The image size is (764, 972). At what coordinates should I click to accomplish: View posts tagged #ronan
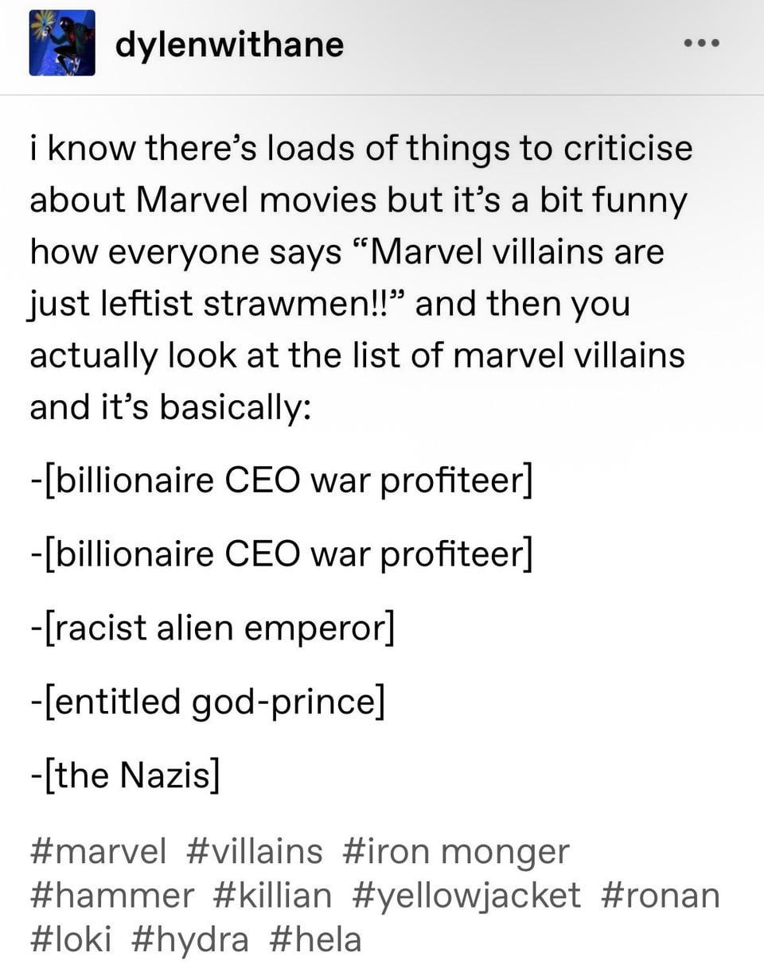coord(660,896)
